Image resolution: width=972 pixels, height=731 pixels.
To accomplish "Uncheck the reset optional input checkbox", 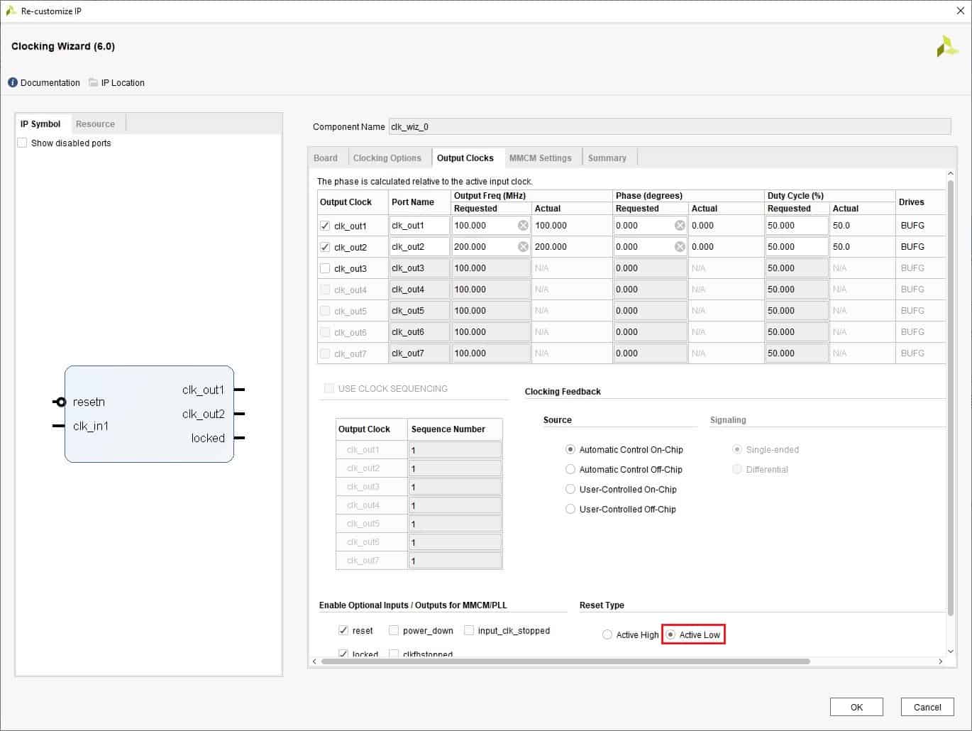I will point(343,630).
